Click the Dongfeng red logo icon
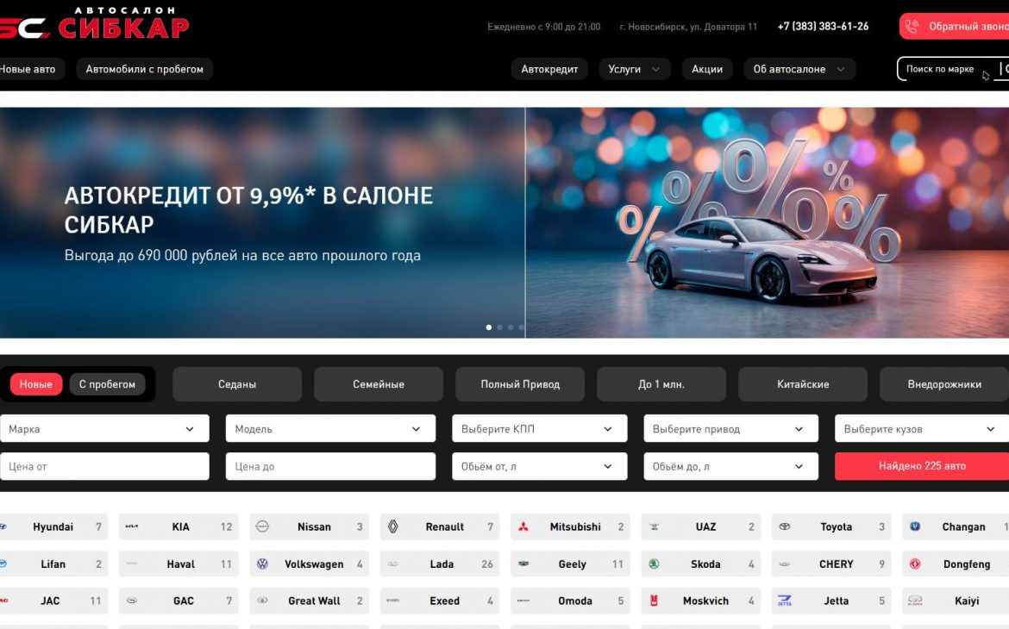The width and height of the screenshot is (1009, 629). (915, 564)
